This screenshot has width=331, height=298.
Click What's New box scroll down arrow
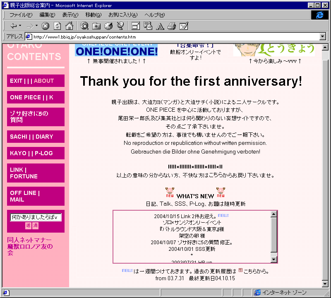(273, 260)
